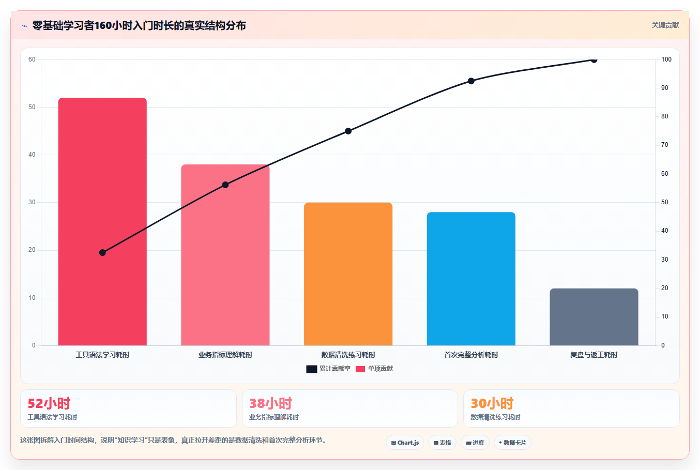Click the pink 业务指标理解耗时 bar

click(x=225, y=255)
